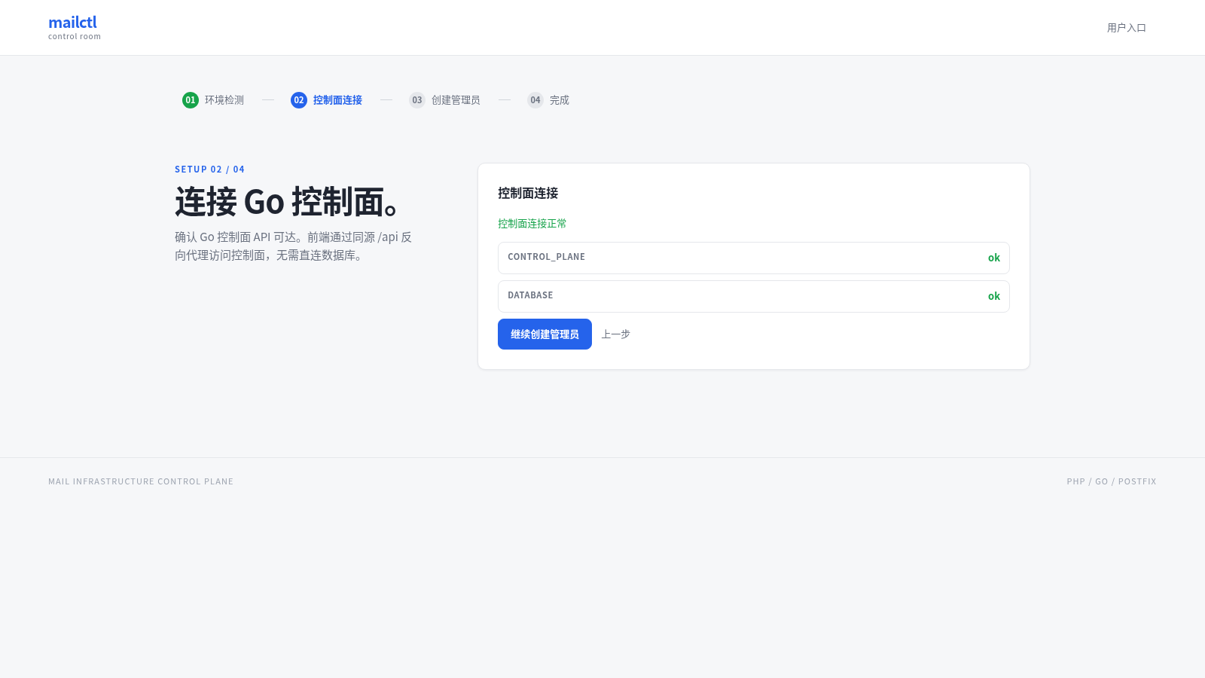Click the ok status for DATABASE
Screen dimensions: 1205x678
994,296
